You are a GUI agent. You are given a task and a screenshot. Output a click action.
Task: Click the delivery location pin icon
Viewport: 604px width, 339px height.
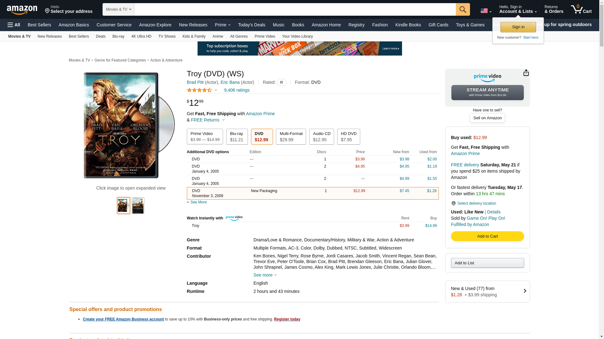[x=453, y=203]
